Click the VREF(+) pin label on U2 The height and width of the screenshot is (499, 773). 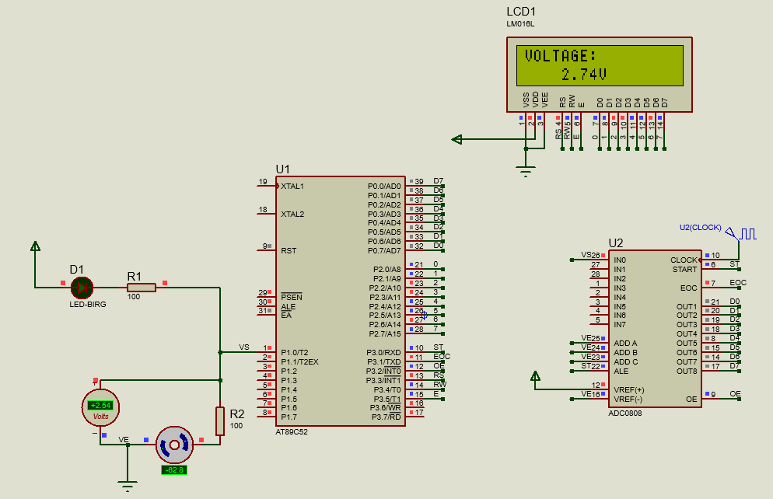click(628, 389)
